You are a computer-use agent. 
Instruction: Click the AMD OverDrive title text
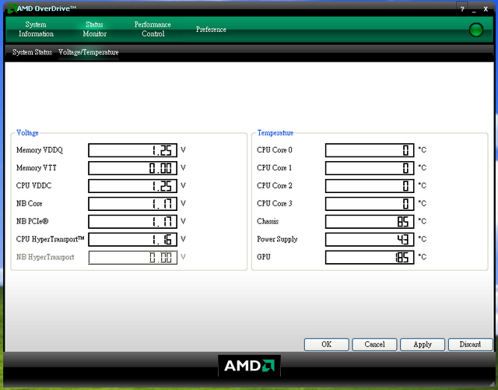coord(47,9)
